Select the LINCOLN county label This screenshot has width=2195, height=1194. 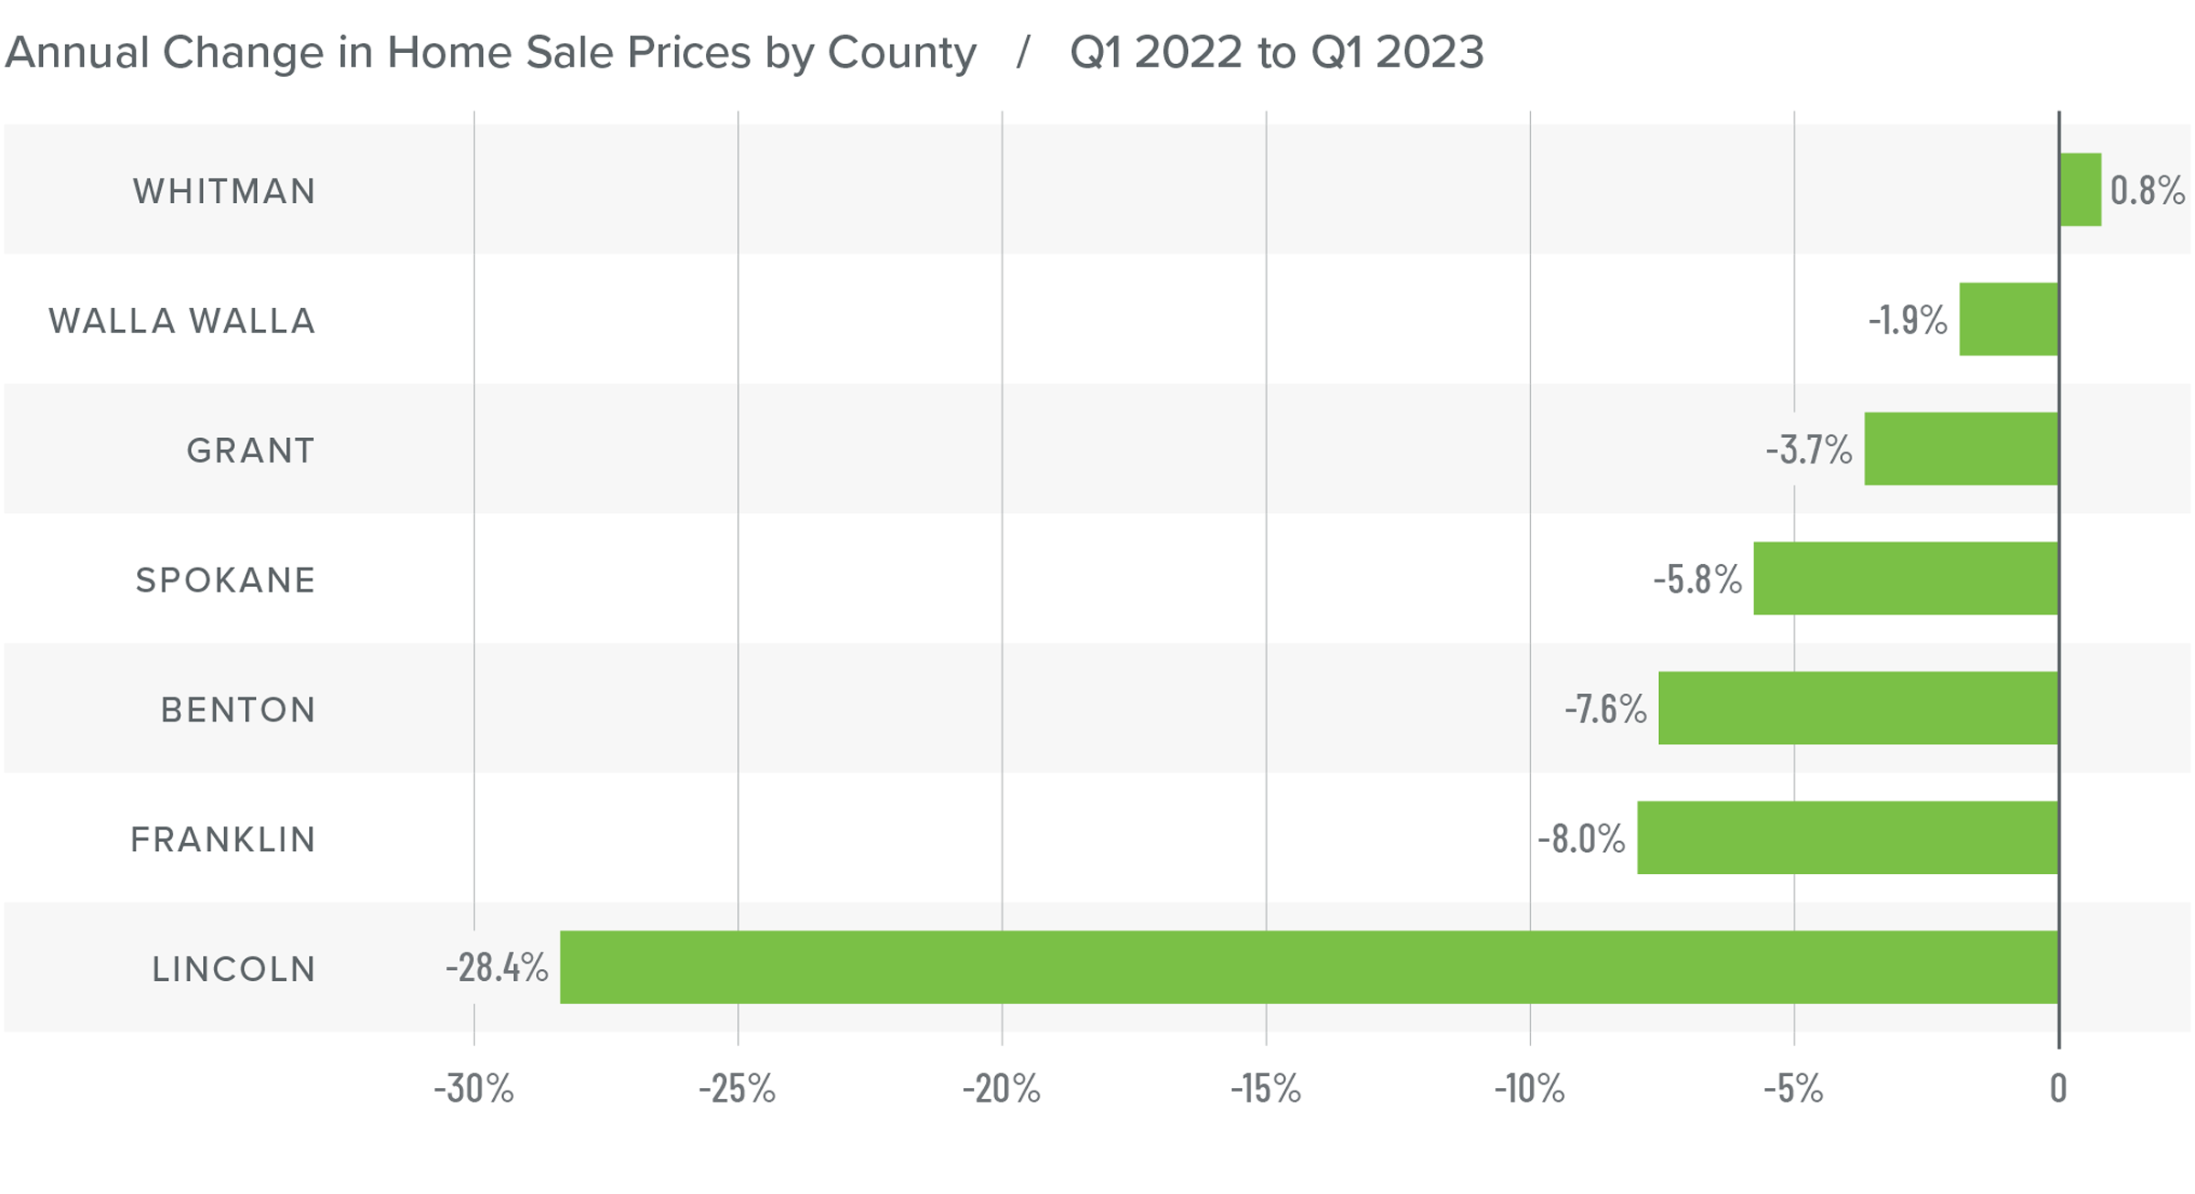(x=234, y=969)
